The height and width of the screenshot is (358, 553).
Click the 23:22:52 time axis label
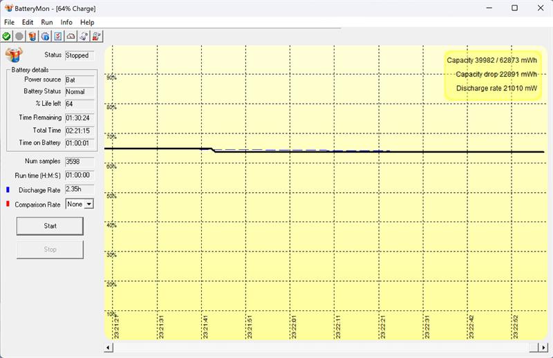tap(516, 328)
